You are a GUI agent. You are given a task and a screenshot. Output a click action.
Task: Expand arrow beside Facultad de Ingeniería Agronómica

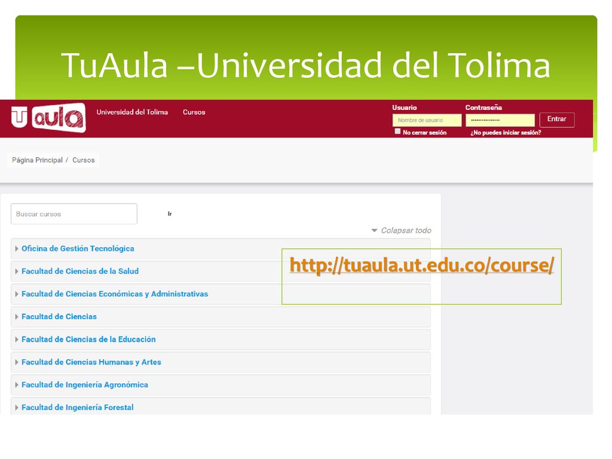point(16,385)
